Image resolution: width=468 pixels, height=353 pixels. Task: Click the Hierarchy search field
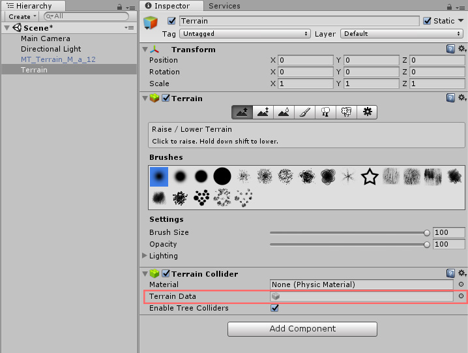86,16
